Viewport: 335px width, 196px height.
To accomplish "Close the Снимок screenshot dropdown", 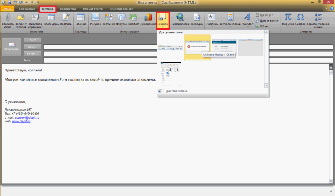I will pyautogui.click(x=163, y=21).
